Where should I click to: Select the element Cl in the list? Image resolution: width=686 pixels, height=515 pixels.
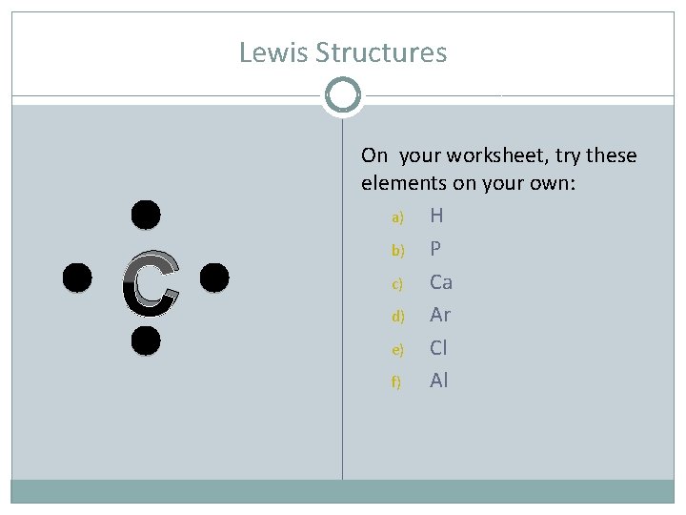pyautogui.click(x=438, y=347)
